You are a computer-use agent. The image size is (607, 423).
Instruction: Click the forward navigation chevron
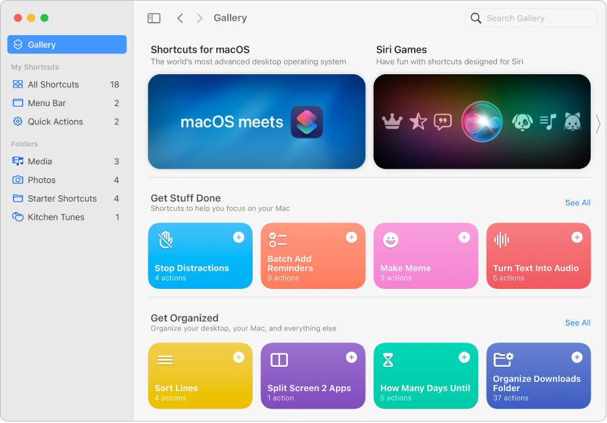point(200,18)
